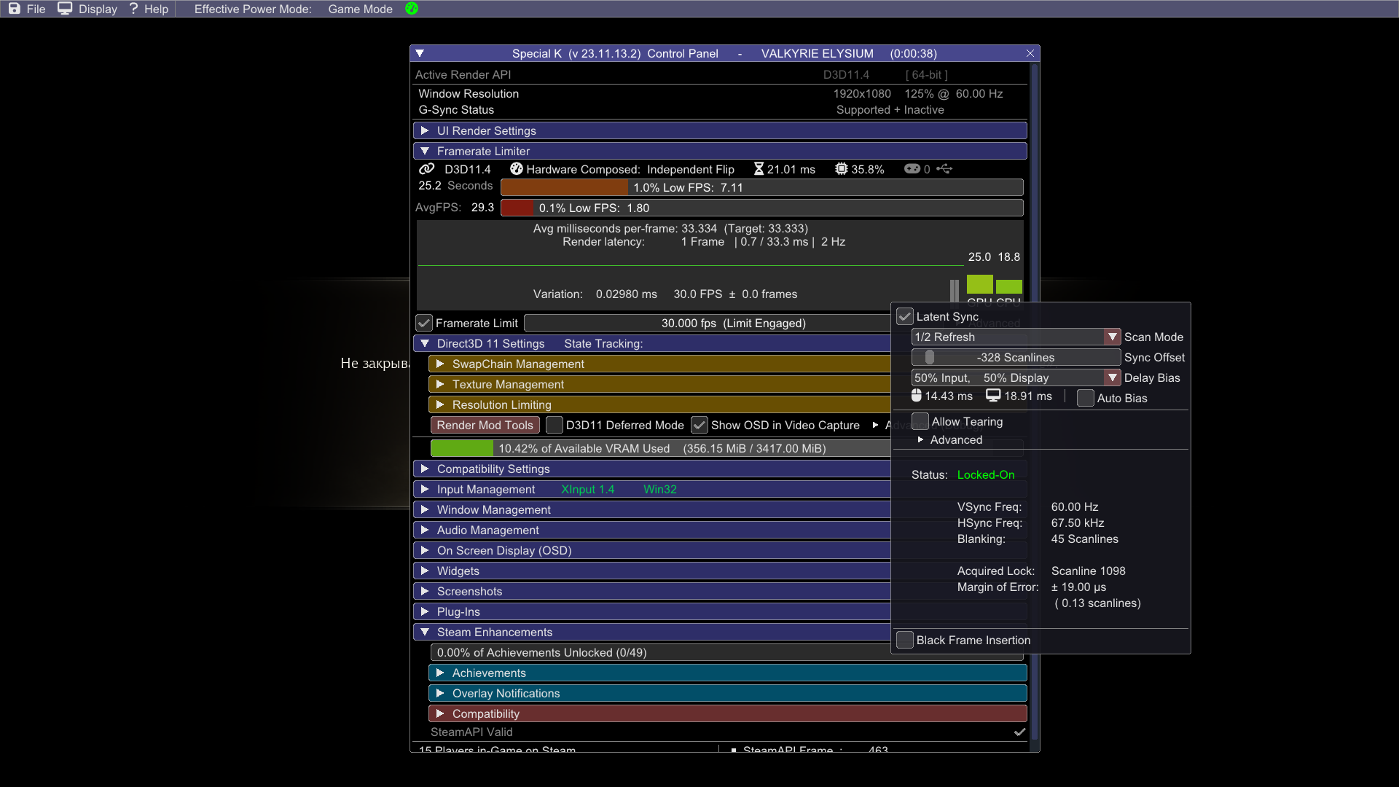Click the monitor display latency icon
The height and width of the screenshot is (787, 1399).
click(993, 396)
